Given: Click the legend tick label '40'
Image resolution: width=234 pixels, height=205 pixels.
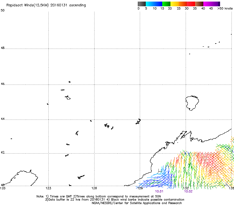Looking at the screenshot, I should [203, 9].
